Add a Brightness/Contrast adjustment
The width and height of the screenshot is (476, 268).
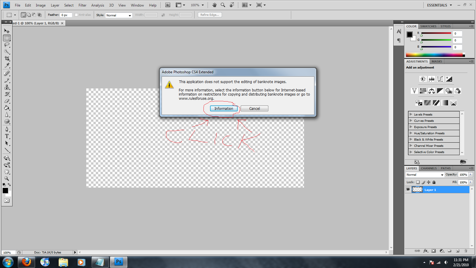[x=423, y=79]
